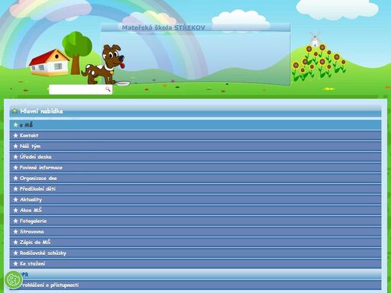Click the brown dog mascot image
The width and height of the screenshot is (391, 293).
click(105, 65)
